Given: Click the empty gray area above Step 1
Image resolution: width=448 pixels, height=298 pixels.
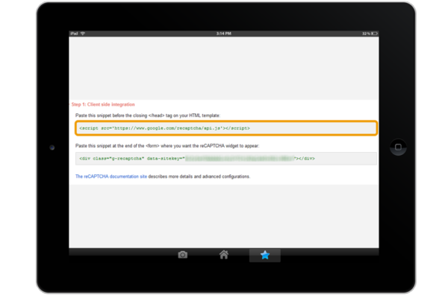Looking at the screenshot, I should (x=224, y=67).
